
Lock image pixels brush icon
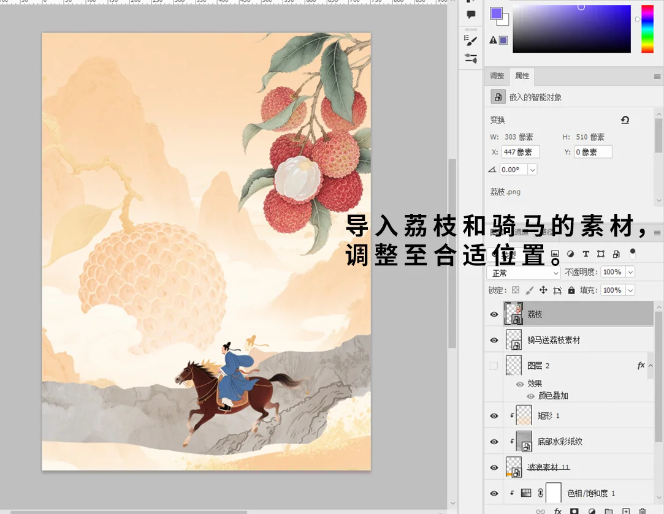point(529,290)
